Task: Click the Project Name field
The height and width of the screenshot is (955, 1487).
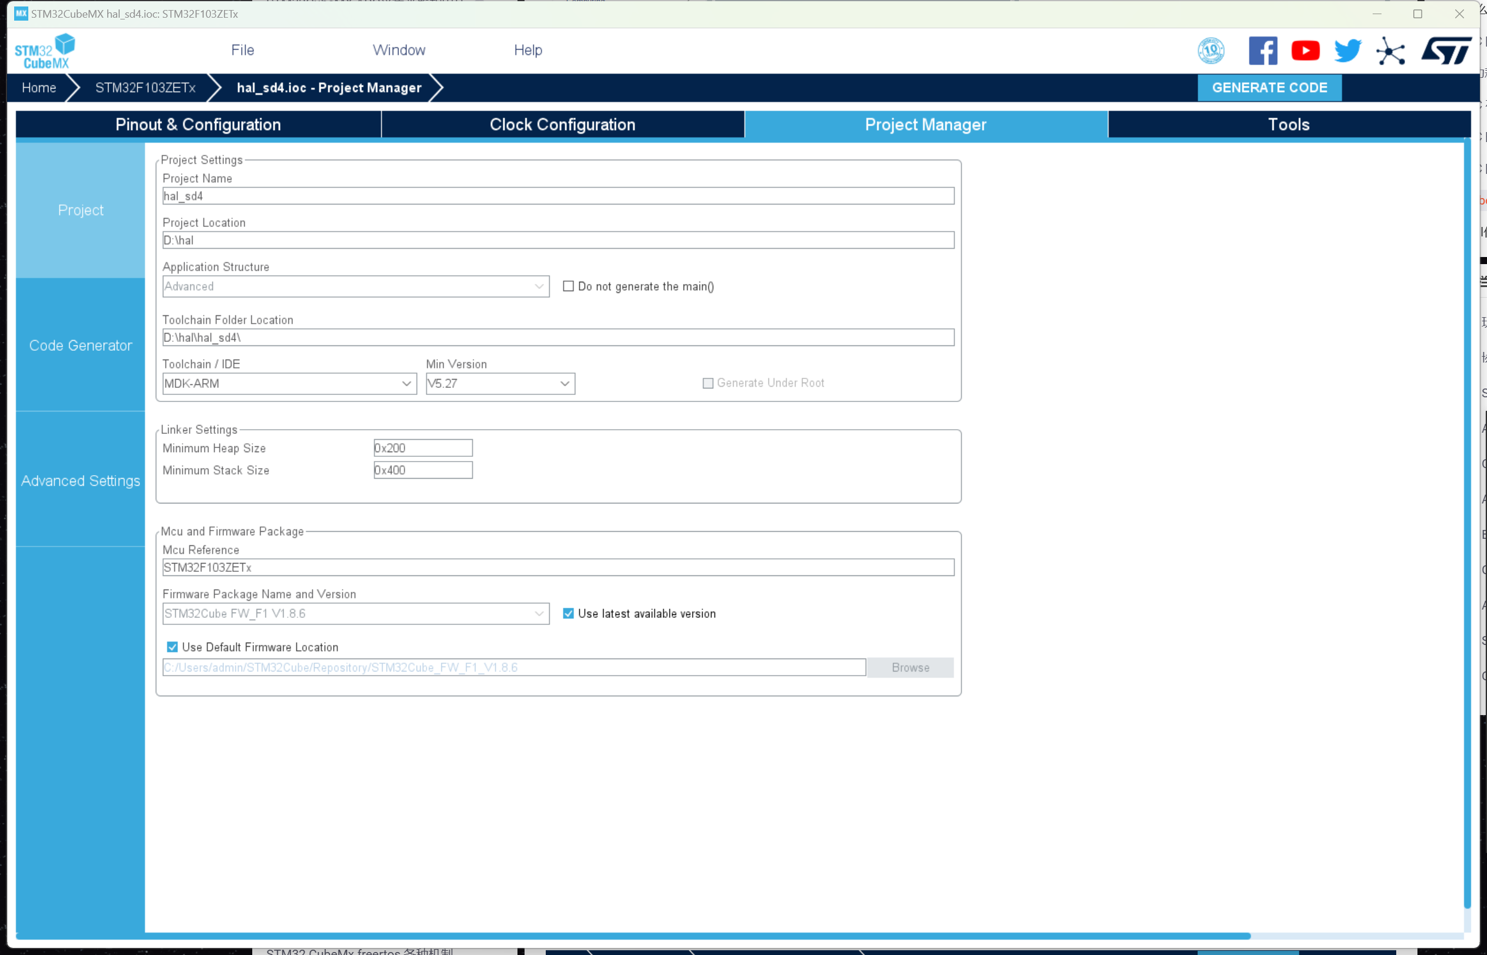Action: pos(558,196)
